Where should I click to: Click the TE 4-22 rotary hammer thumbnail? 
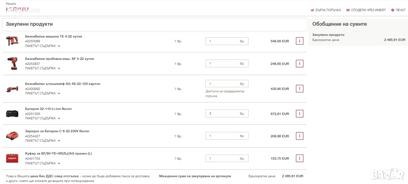pyautogui.click(x=13, y=41)
